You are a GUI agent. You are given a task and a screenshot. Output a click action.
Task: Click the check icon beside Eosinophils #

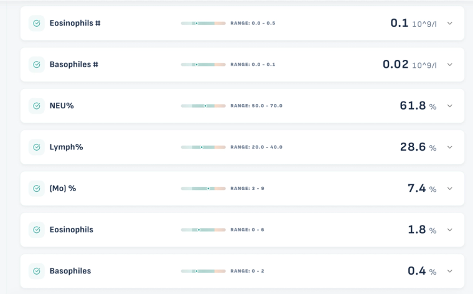tap(37, 23)
